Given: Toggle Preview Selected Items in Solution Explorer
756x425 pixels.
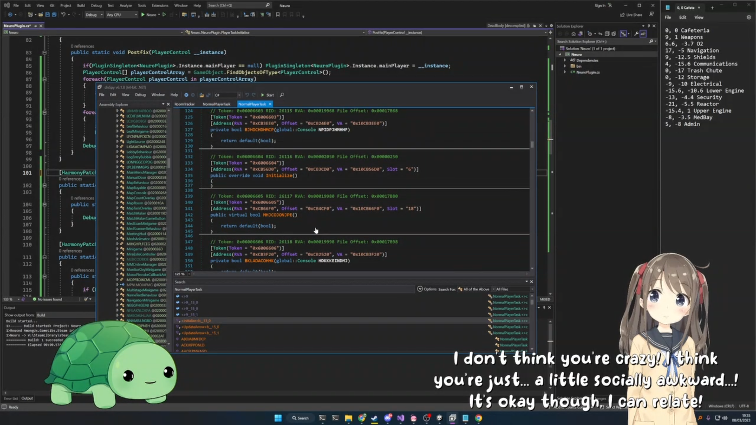Looking at the screenshot, I should 643,34.
